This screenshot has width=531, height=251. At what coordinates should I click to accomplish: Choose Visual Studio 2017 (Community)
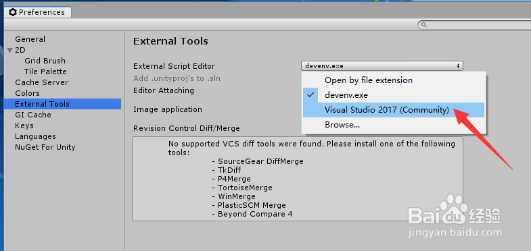(x=394, y=110)
